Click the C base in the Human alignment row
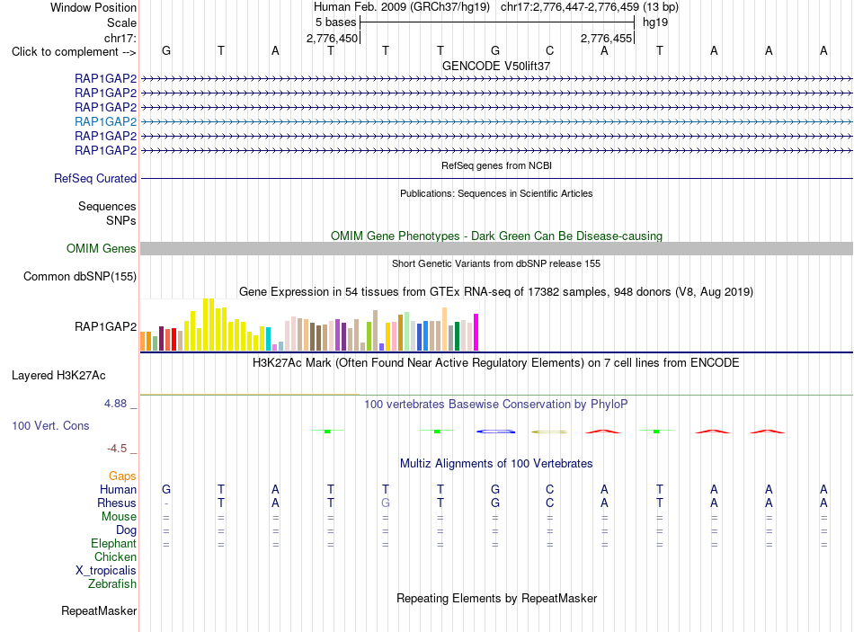Image resolution: width=854 pixels, height=632 pixels. [x=549, y=489]
